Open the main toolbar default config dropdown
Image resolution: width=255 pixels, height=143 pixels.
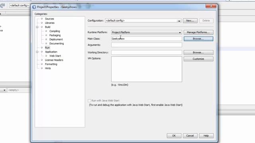(x=19, y=6)
